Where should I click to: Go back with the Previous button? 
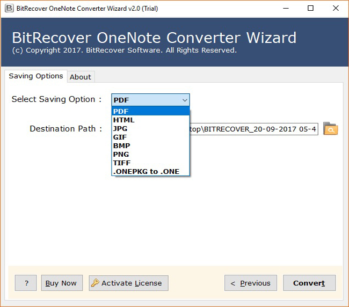[251, 283]
